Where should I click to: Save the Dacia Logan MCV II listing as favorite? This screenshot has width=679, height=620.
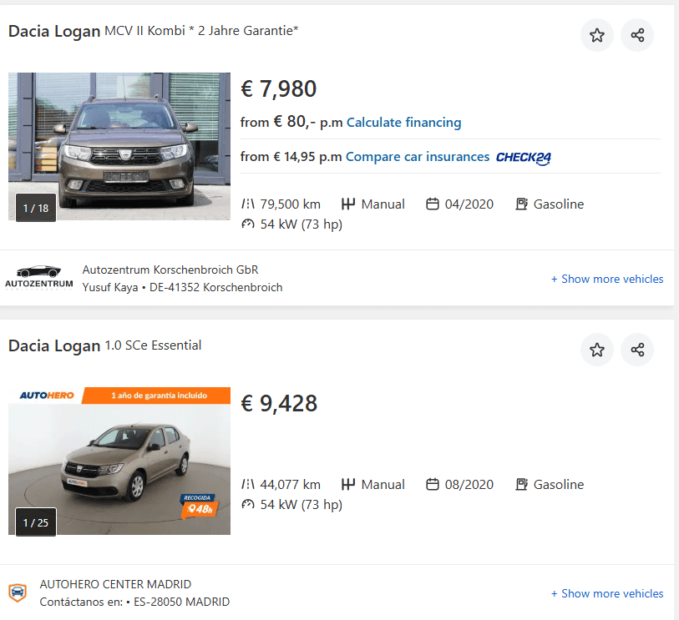click(597, 35)
